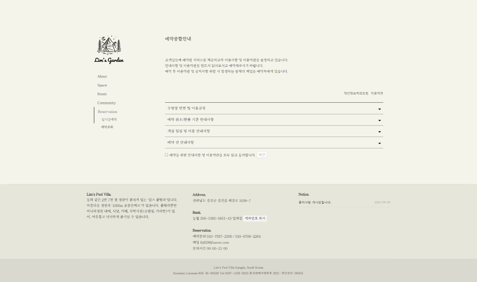Click the 계좌번호 복사 button
Screen dimensions: 477x282
[x=255, y=218]
